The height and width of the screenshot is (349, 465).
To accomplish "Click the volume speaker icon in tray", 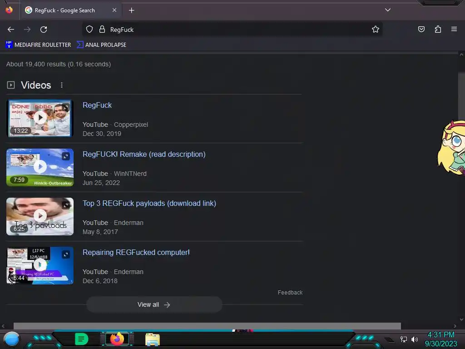I will tap(414, 339).
